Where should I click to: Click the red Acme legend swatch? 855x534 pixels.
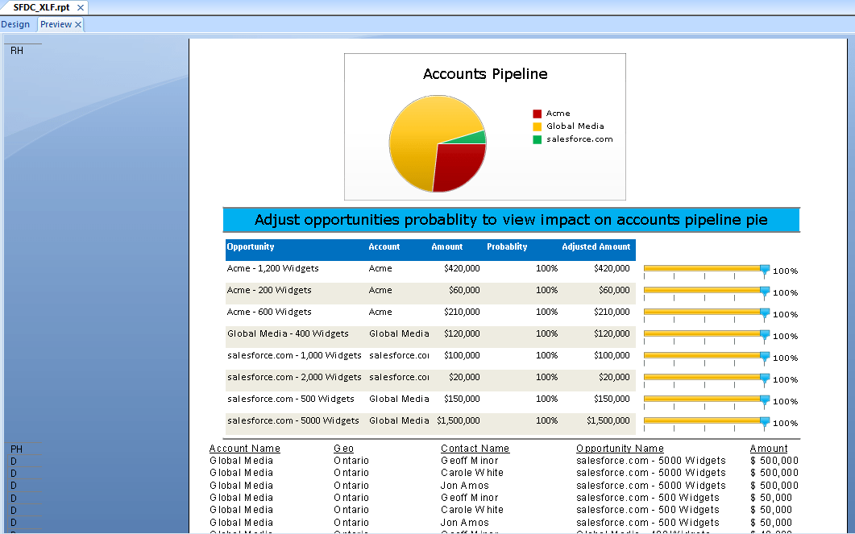pyautogui.click(x=537, y=114)
